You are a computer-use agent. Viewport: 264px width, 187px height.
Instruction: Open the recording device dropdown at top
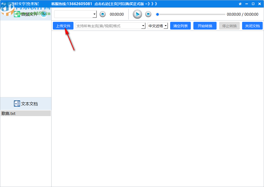click(75, 14)
